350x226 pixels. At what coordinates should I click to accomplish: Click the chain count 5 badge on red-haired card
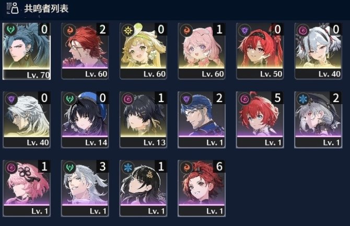[x=277, y=98]
